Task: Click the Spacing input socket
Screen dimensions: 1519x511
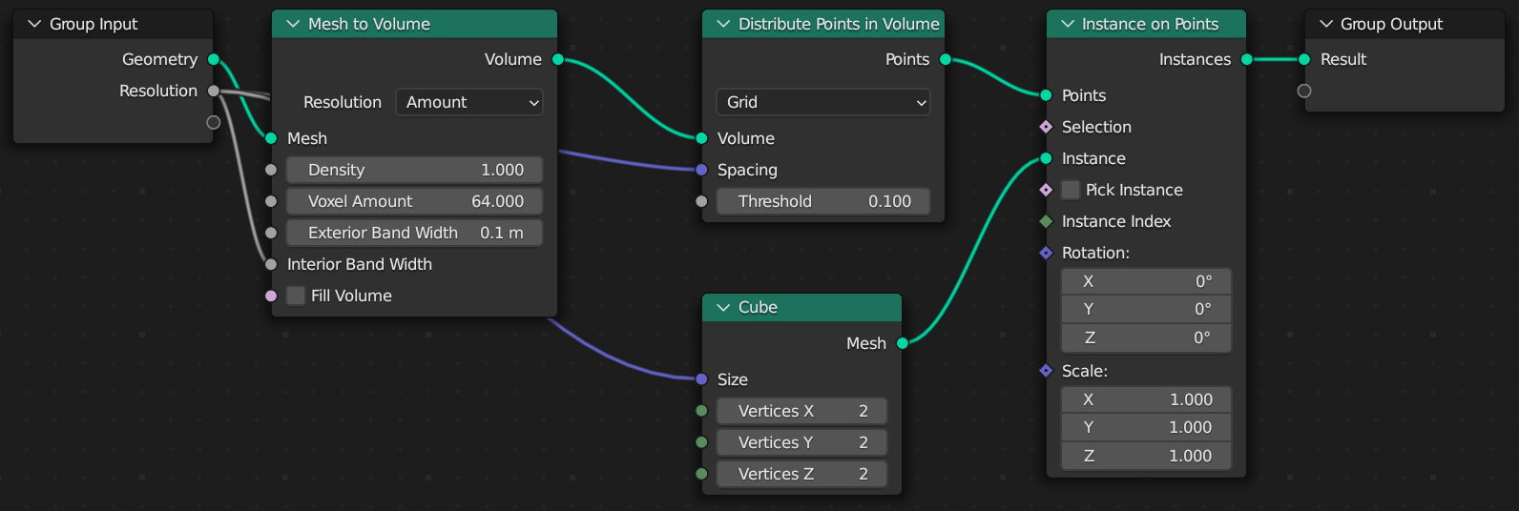Action: 701,170
